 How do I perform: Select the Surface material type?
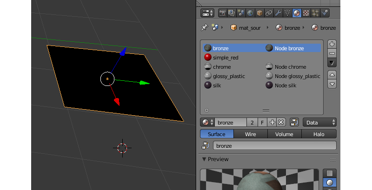[217, 134]
